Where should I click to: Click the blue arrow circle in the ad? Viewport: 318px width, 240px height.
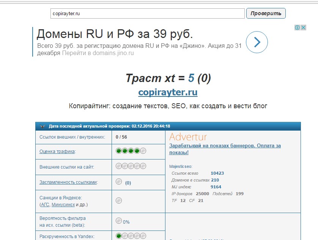tap(257, 42)
